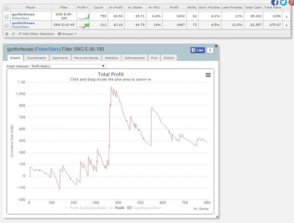Viewport: 294px width, 223px height.
Task: Open the Graph Selected dropdown
Action: point(68,66)
